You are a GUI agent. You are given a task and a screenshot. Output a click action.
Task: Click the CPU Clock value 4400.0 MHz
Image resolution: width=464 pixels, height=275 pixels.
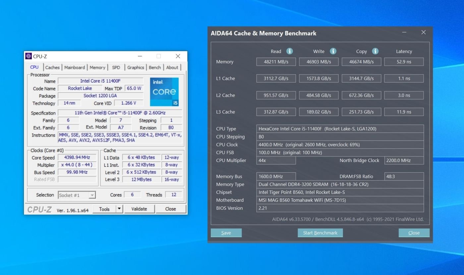(x=340, y=144)
